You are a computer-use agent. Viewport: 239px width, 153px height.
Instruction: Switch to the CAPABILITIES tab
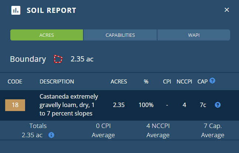point(120,35)
